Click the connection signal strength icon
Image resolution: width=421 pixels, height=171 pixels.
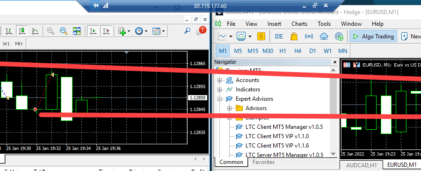pyautogui.click(x=106, y=5)
